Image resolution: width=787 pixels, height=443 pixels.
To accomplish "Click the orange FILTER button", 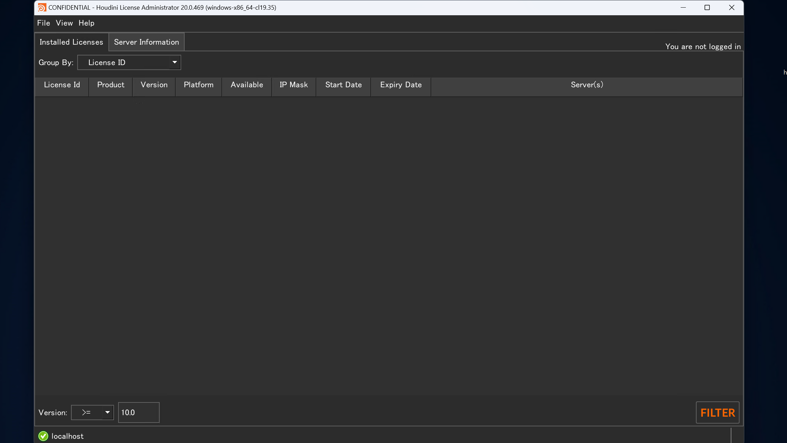I will click(718, 412).
